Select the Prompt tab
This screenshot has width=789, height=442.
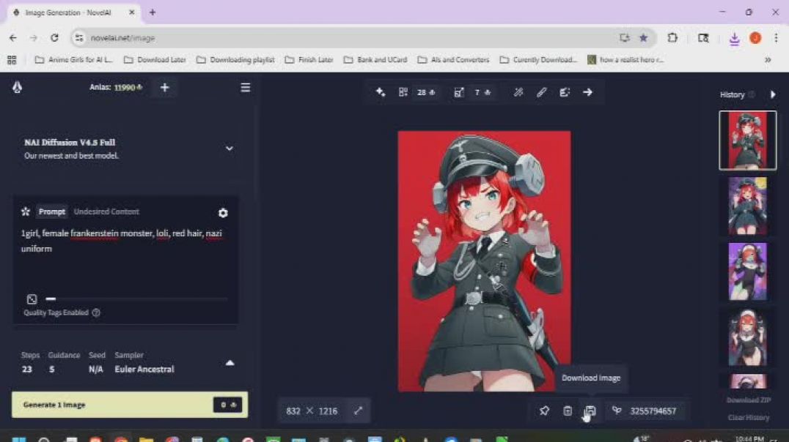(52, 211)
